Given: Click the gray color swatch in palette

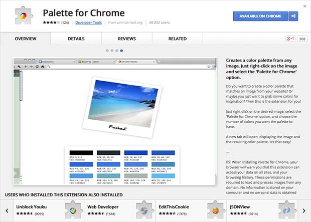Looking at the screenshot, I should (x=136, y=176).
